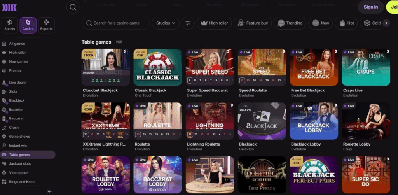Open Table games in the sidebar

click(28, 155)
